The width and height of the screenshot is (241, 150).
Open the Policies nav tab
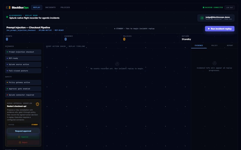(65, 7)
